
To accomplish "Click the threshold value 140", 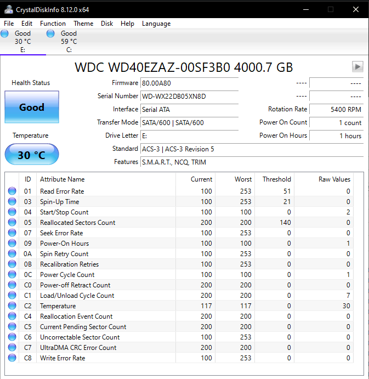I will [x=285, y=222].
